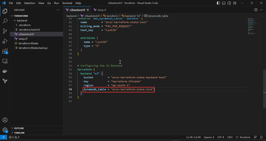The width and height of the screenshot is (266, 141).
Task: Click the VS Code logo icon
Action: click(x=4, y=3)
